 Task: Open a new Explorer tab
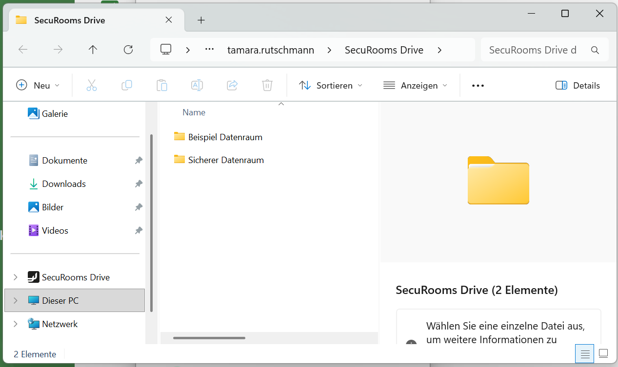click(x=201, y=20)
